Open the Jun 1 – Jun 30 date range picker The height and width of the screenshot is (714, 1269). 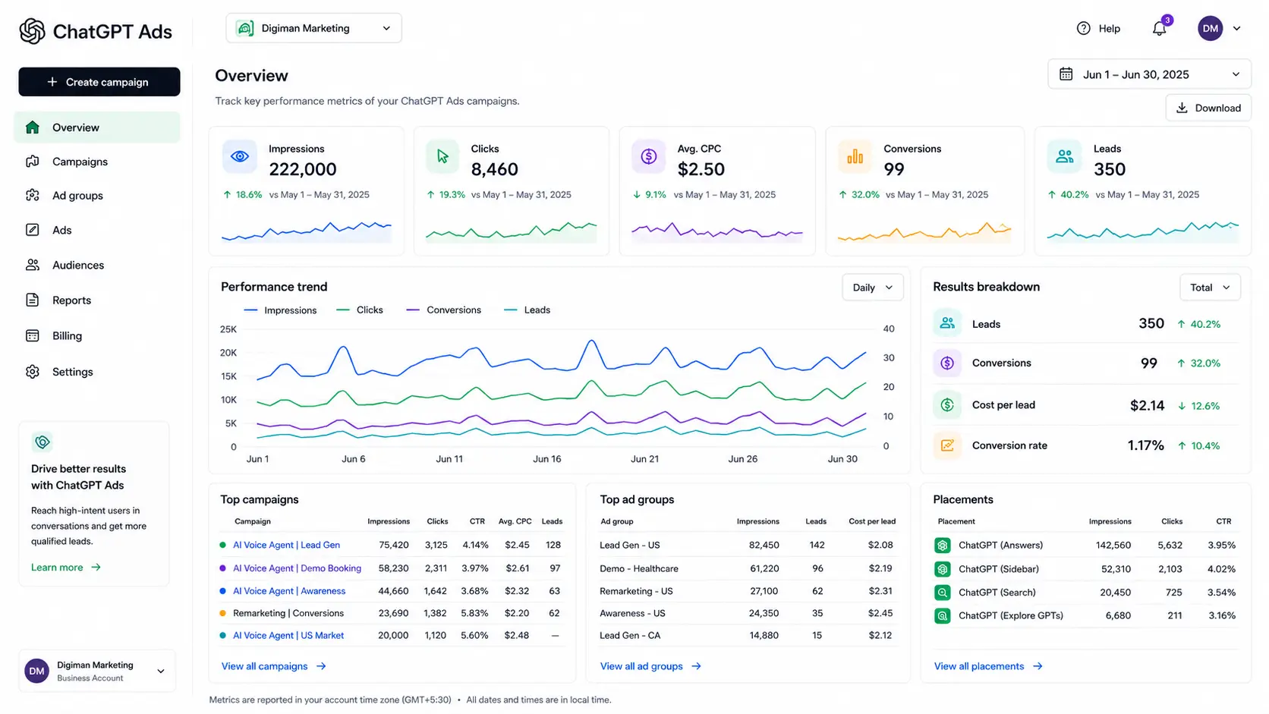(x=1149, y=74)
